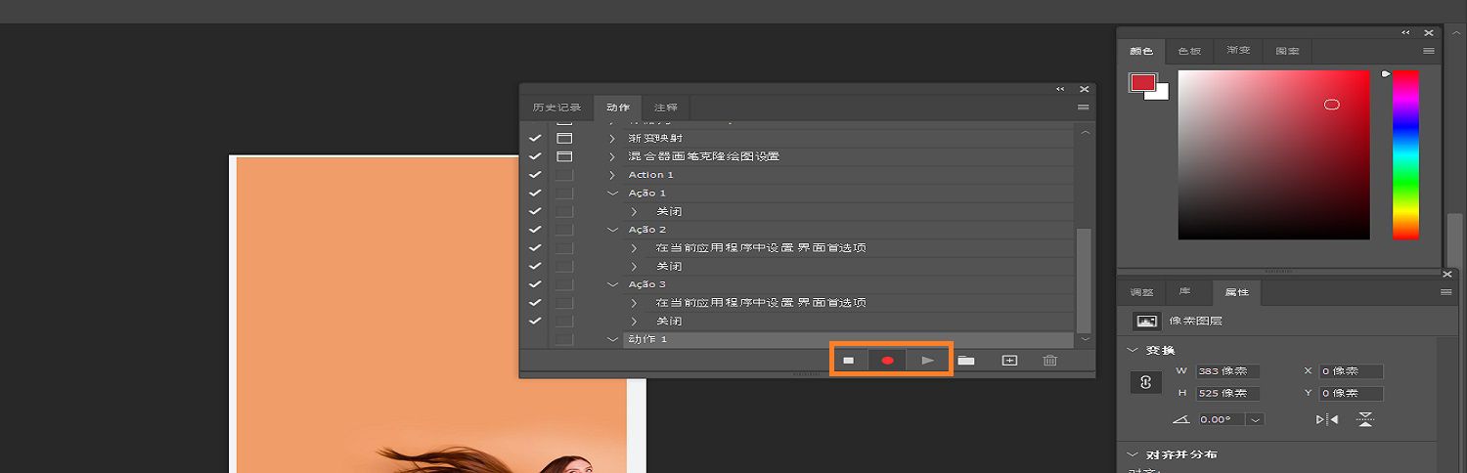Image resolution: width=1467 pixels, height=473 pixels.
Task: Switch to the 动作 tab
Action: 618,107
